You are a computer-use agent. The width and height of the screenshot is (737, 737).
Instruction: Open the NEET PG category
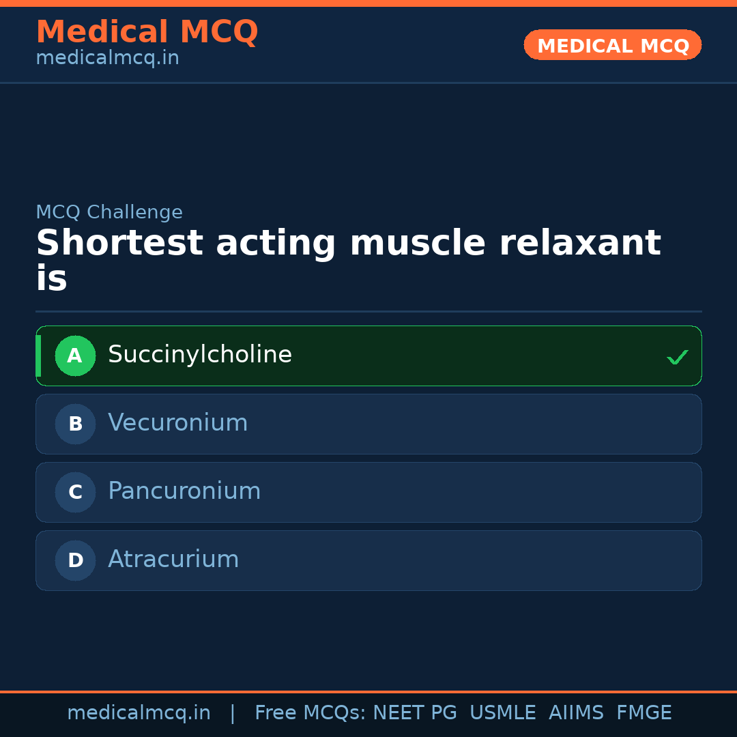[414, 712]
